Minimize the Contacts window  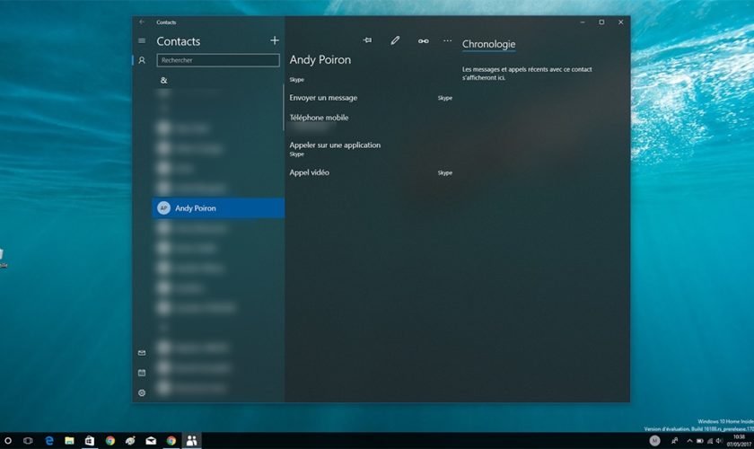point(583,22)
